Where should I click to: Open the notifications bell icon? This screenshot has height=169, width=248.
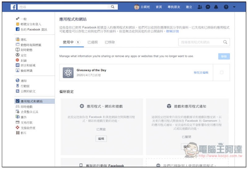[216, 7]
